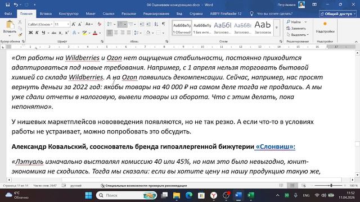Switch to the Вставка tab
The width and height of the screenshot is (360, 202).
pyautogui.click(x=46, y=13)
